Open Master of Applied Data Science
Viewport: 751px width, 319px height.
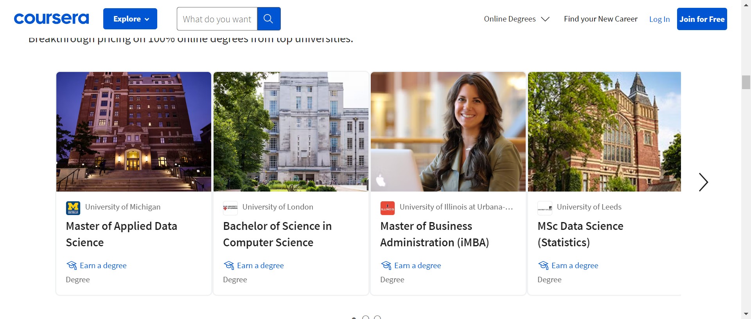coord(121,234)
